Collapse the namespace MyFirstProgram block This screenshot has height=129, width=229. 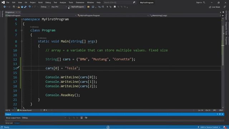point(21,19)
